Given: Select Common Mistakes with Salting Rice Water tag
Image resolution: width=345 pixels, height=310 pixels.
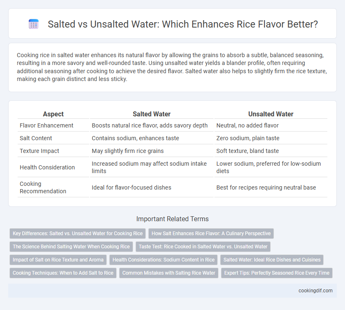Looking at the screenshot, I should click(x=169, y=273).
